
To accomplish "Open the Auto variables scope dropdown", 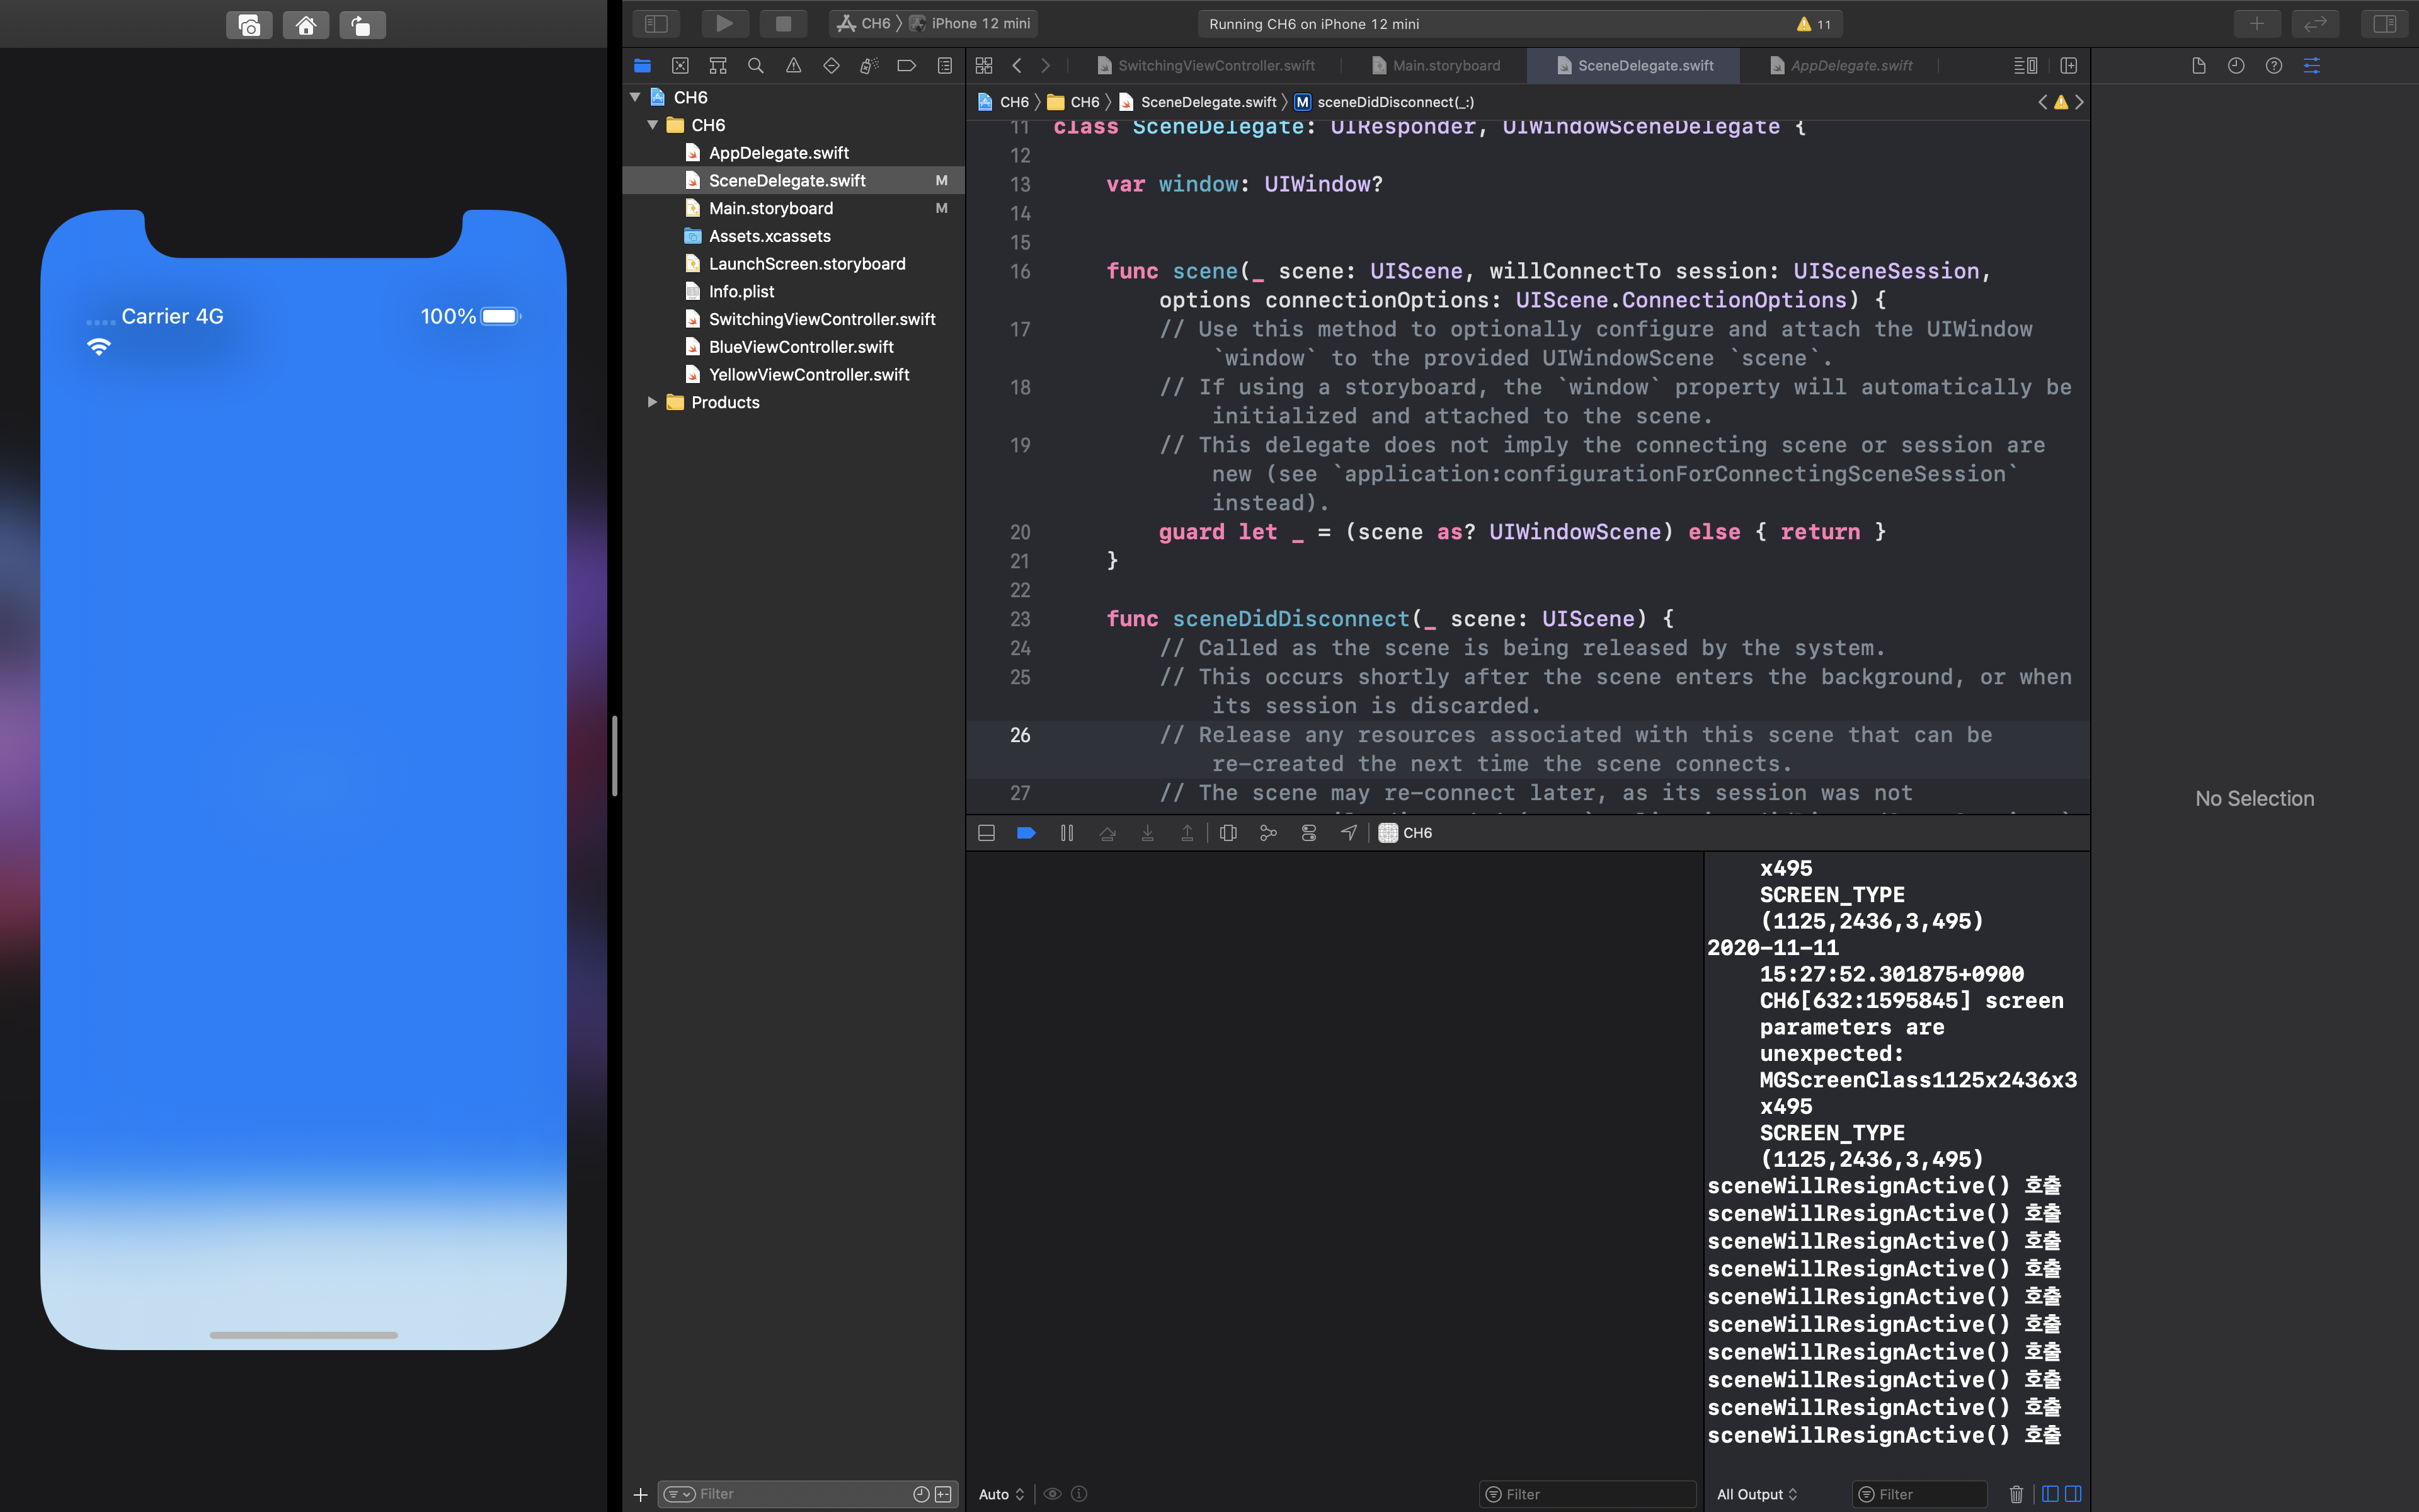I will pos(1000,1494).
